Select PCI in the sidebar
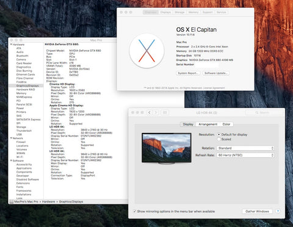The height and width of the screenshot is (227, 293). [x=18, y=101]
